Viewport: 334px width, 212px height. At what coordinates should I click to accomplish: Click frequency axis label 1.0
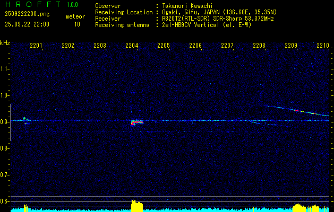[4, 95]
